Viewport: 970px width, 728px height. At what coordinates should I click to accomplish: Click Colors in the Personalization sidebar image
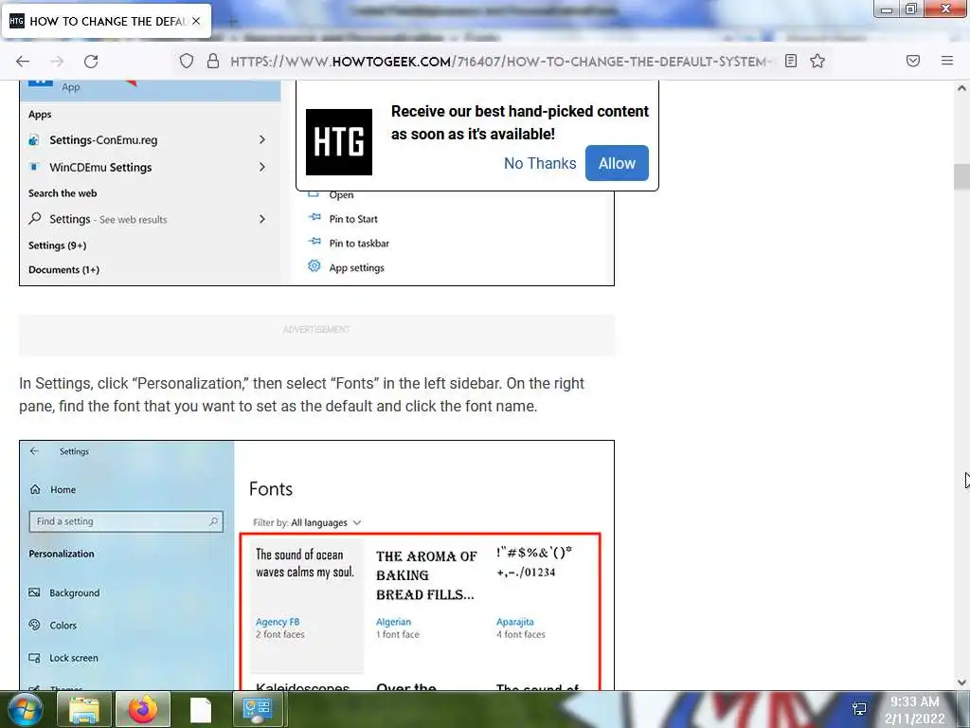[63, 626]
